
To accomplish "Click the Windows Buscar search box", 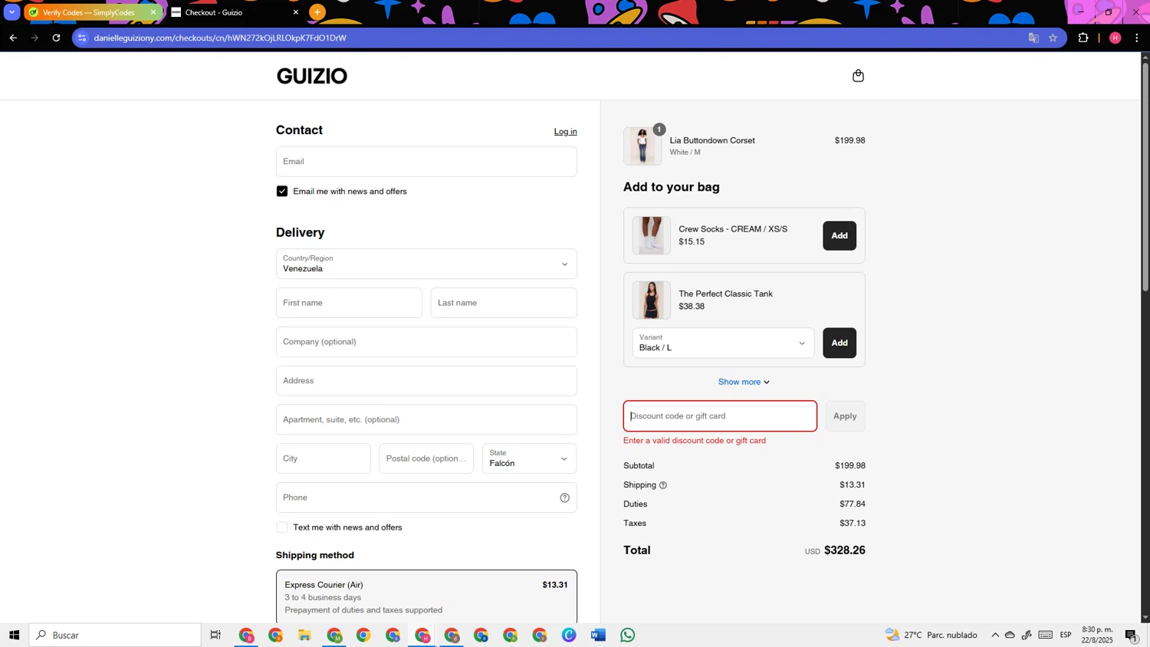I will [115, 635].
